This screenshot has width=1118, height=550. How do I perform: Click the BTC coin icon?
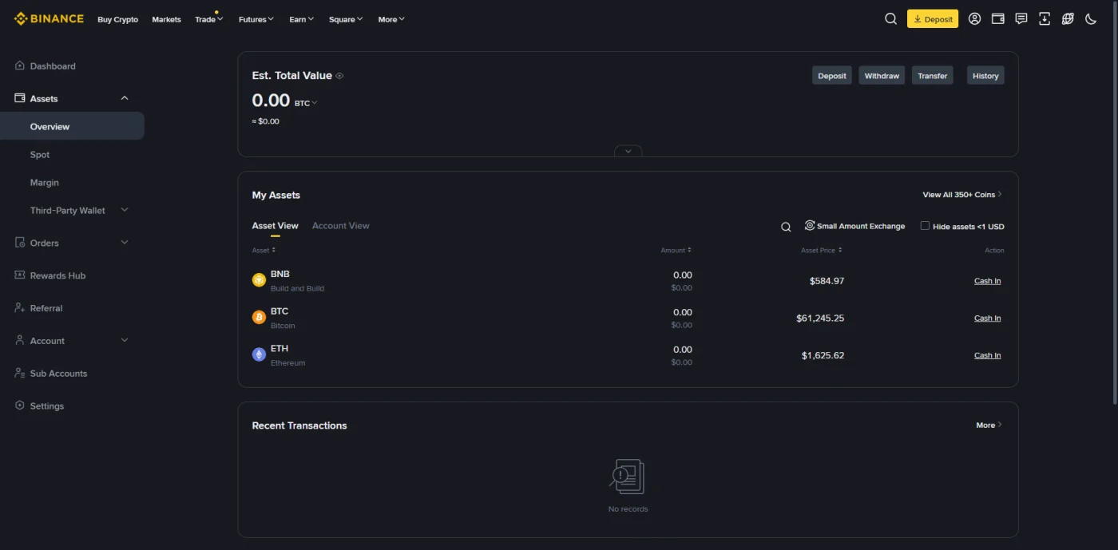259,318
